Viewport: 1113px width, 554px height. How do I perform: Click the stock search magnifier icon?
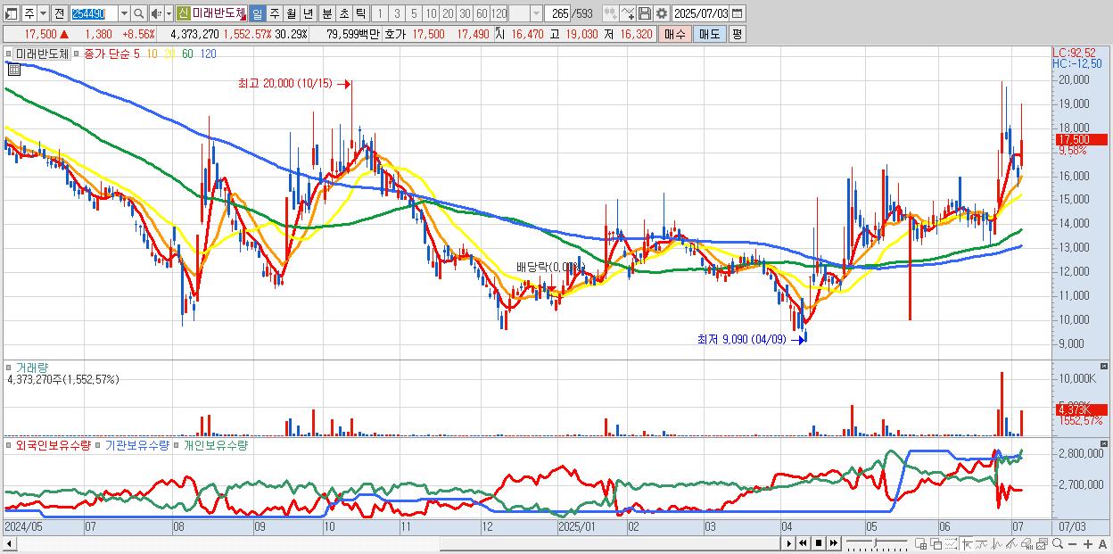pos(138,13)
